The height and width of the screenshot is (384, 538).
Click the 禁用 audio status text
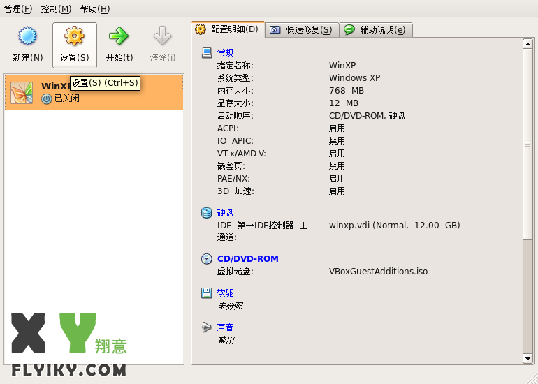[226, 340]
